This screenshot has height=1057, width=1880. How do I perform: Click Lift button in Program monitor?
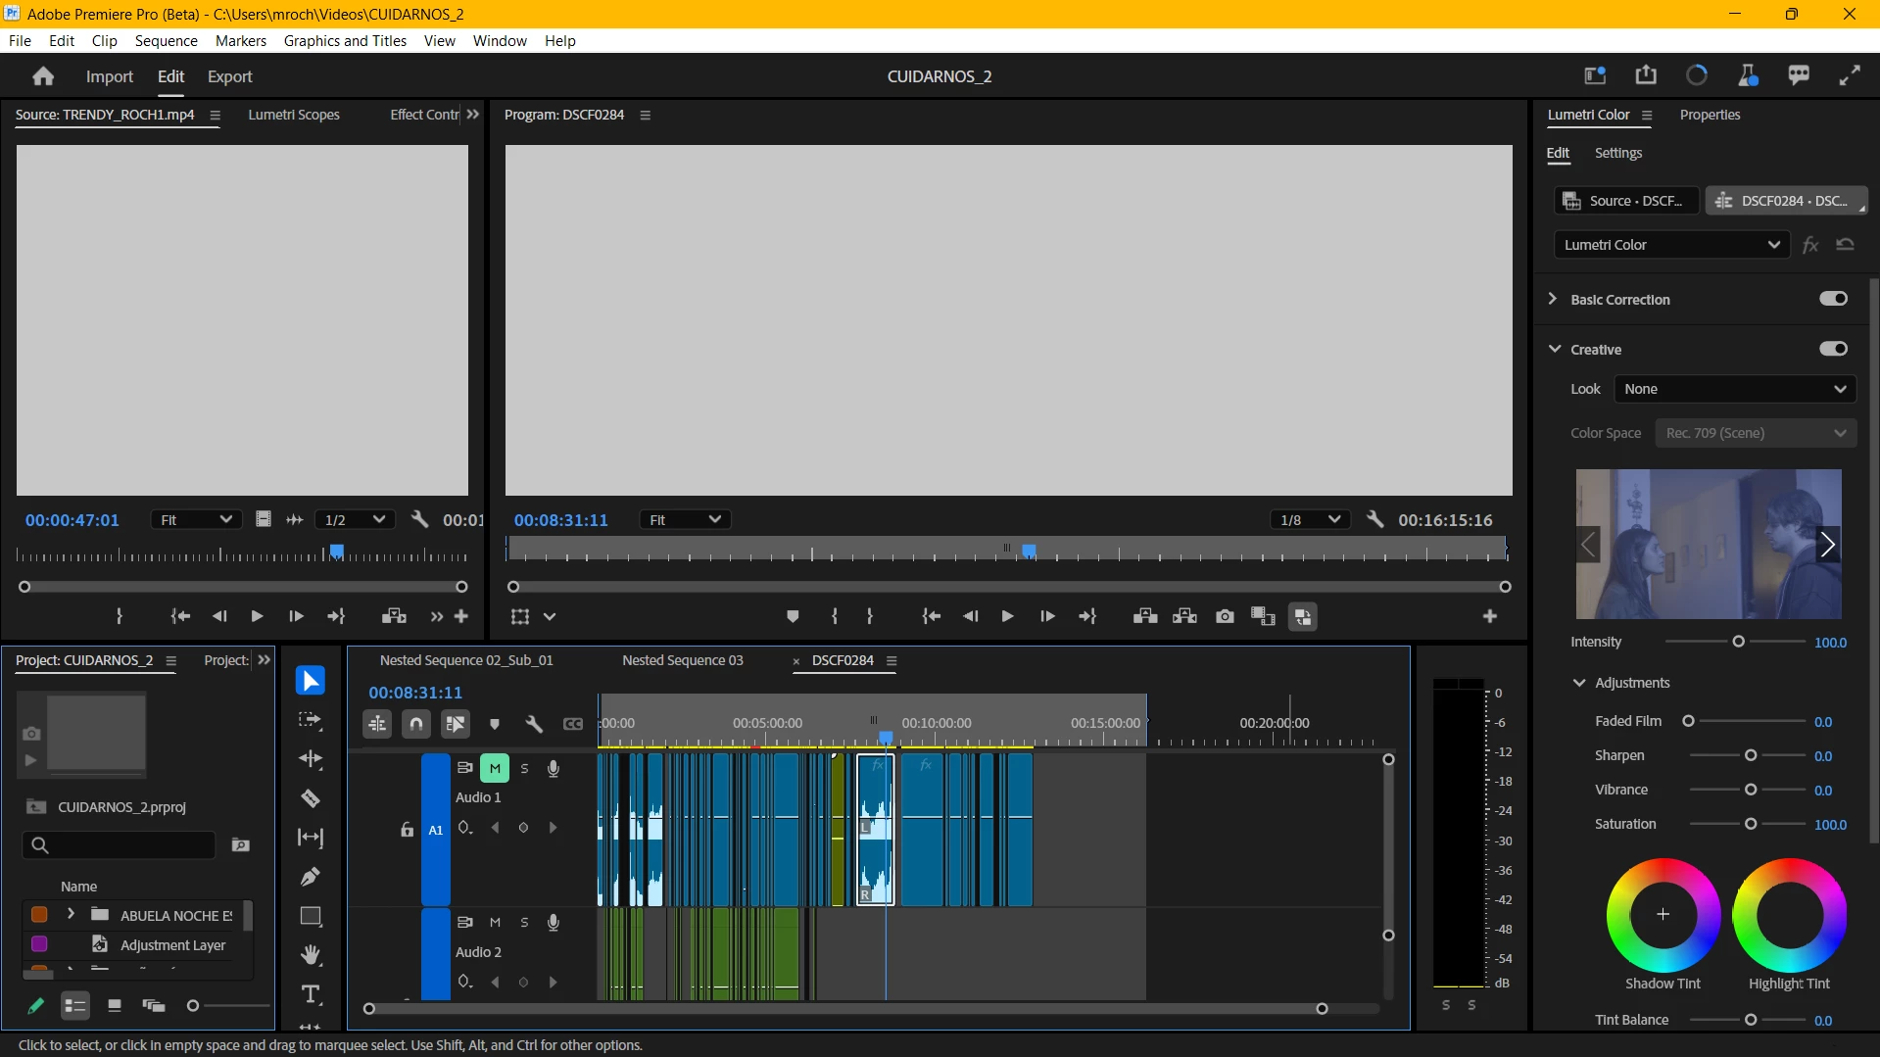point(1145,616)
